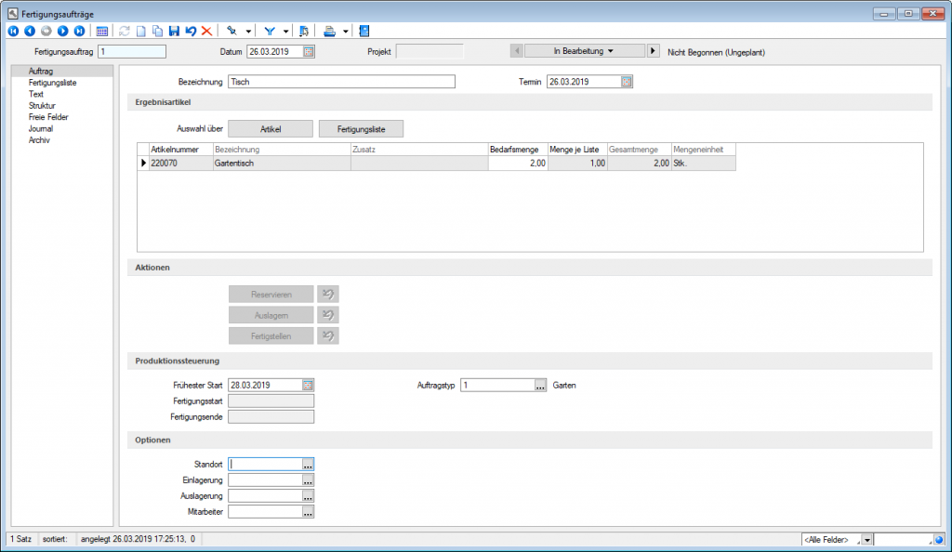Delete the record with the red X

pos(207,31)
